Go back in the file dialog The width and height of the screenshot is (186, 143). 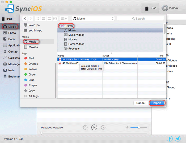click(x=25, y=19)
